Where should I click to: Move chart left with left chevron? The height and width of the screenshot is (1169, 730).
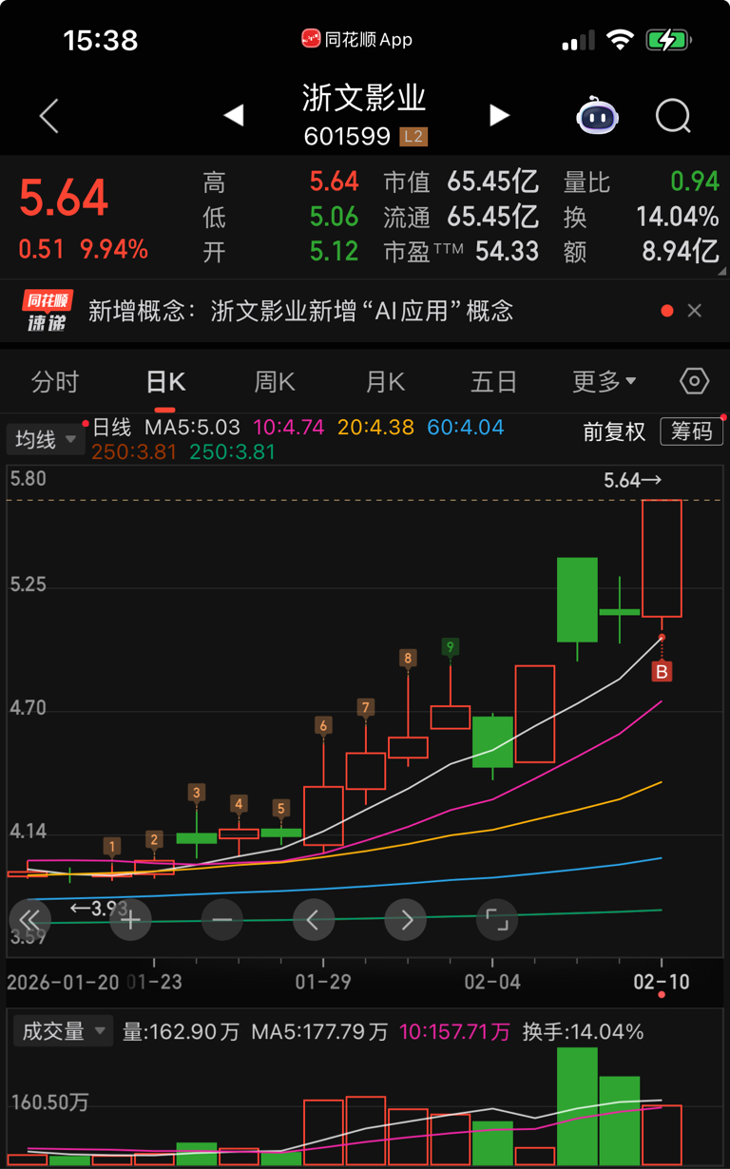[313, 920]
